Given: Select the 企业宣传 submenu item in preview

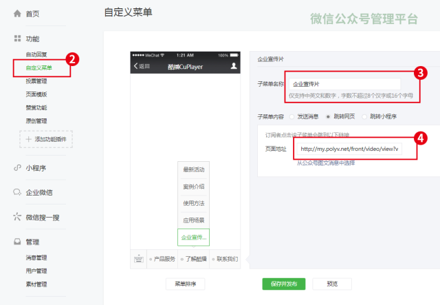Looking at the screenshot, I should [x=193, y=238].
